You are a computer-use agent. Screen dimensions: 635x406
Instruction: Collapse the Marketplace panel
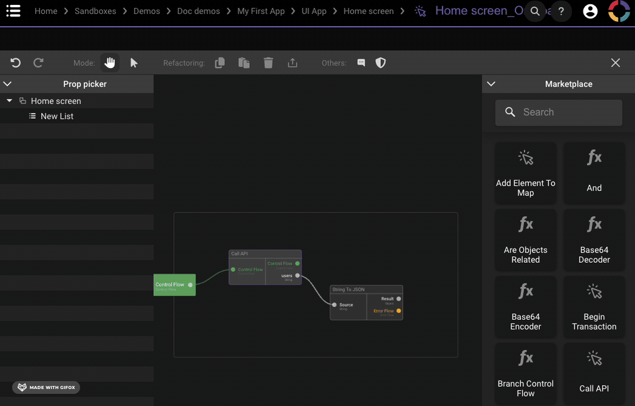(491, 84)
